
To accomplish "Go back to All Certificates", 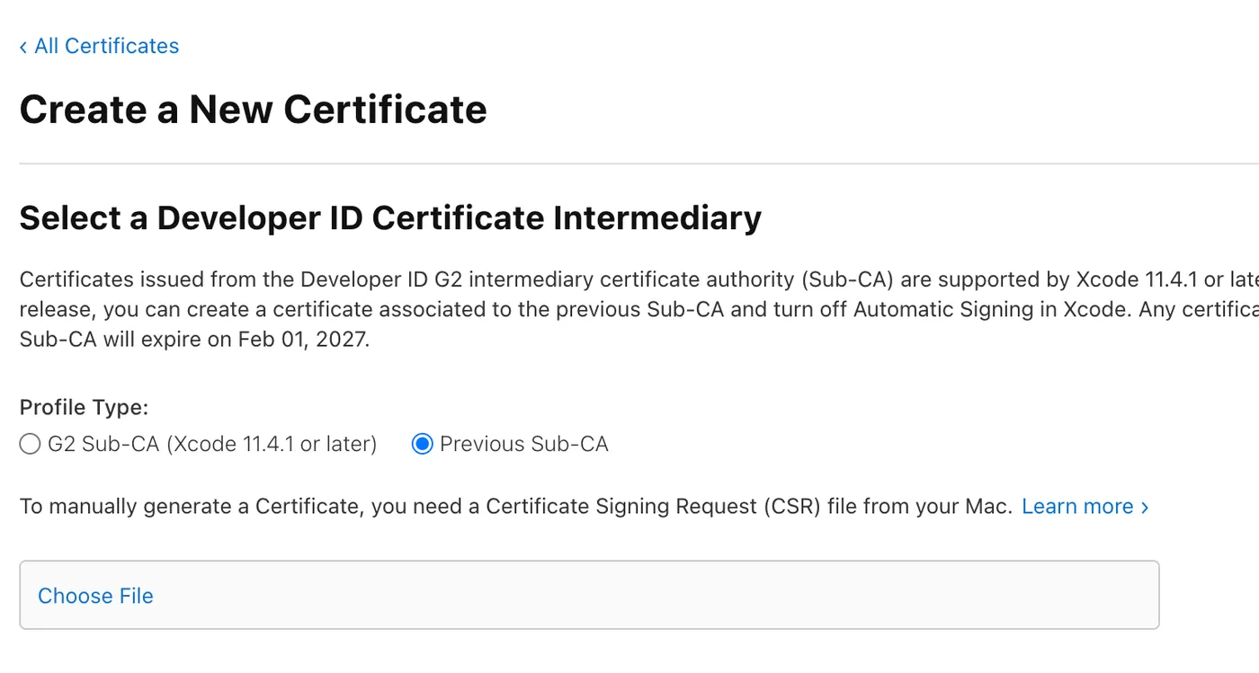I will [x=106, y=46].
